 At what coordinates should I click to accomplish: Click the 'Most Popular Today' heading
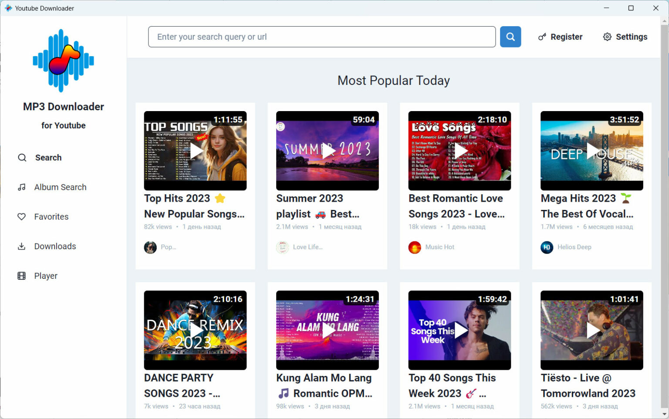pyautogui.click(x=393, y=81)
